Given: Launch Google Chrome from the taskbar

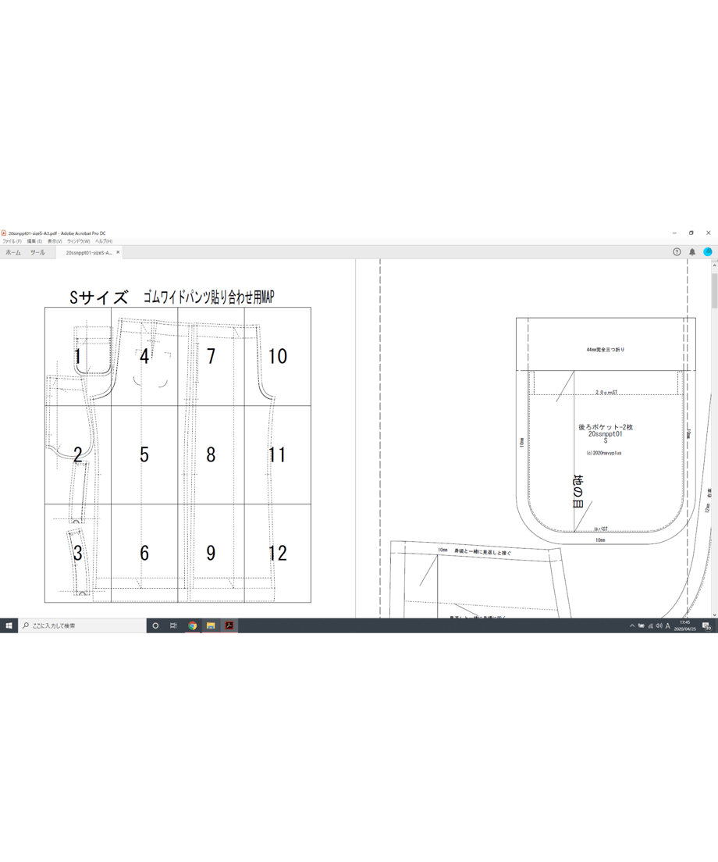Looking at the screenshot, I should [x=192, y=625].
